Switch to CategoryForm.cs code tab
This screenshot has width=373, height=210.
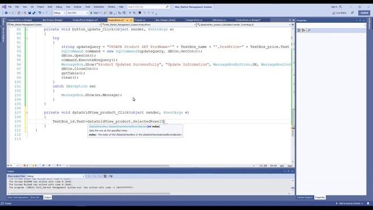(x=194, y=20)
